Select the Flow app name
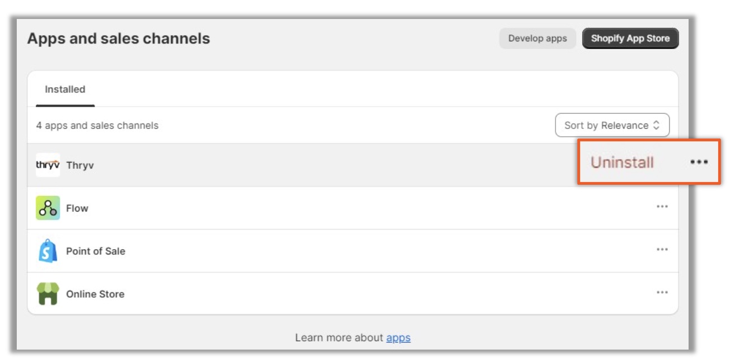This screenshot has width=735, height=363. pyautogui.click(x=77, y=208)
